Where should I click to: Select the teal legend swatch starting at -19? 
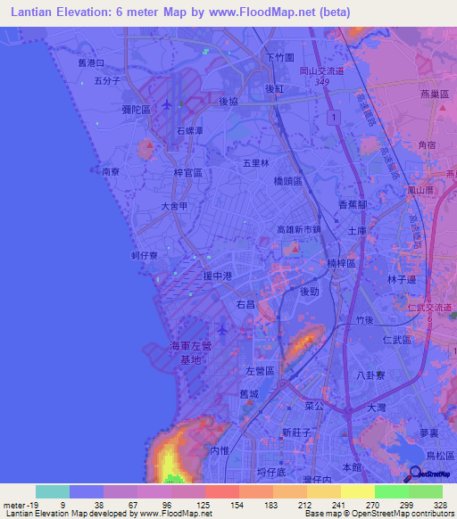coord(53,491)
